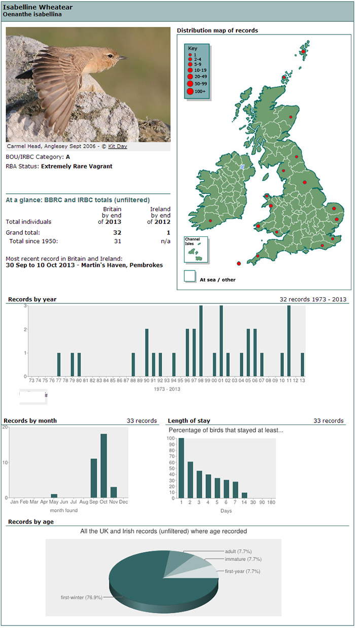Click the 'first-winter (76.9%)' pie label
This screenshot has width=355, height=628.
tap(81, 597)
